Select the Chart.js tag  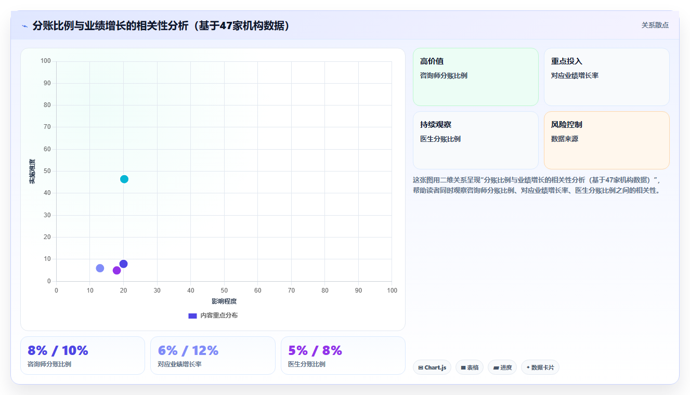tap(432, 367)
